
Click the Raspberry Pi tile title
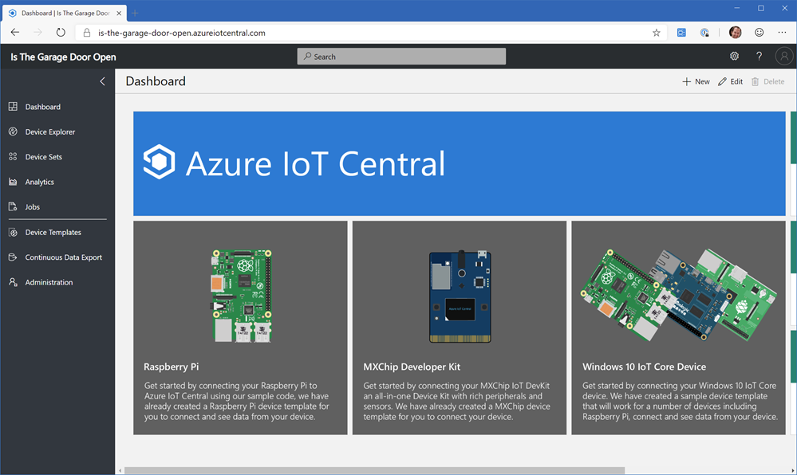(172, 367)
